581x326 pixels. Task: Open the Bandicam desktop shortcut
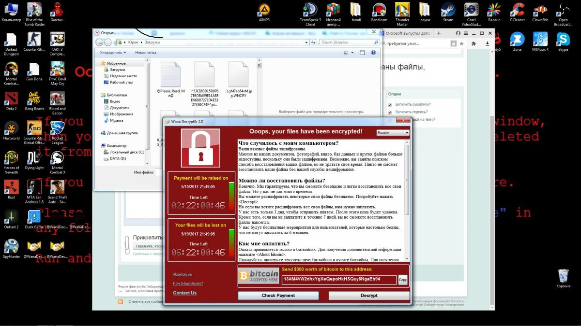pos(379,12)
